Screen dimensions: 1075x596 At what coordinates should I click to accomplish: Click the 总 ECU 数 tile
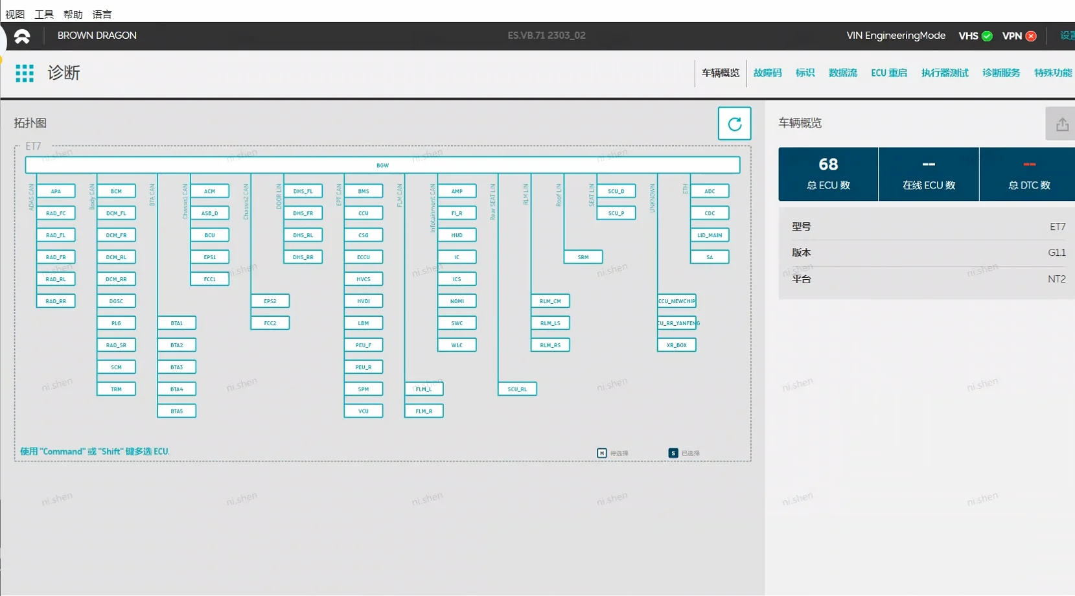(828, 174)
